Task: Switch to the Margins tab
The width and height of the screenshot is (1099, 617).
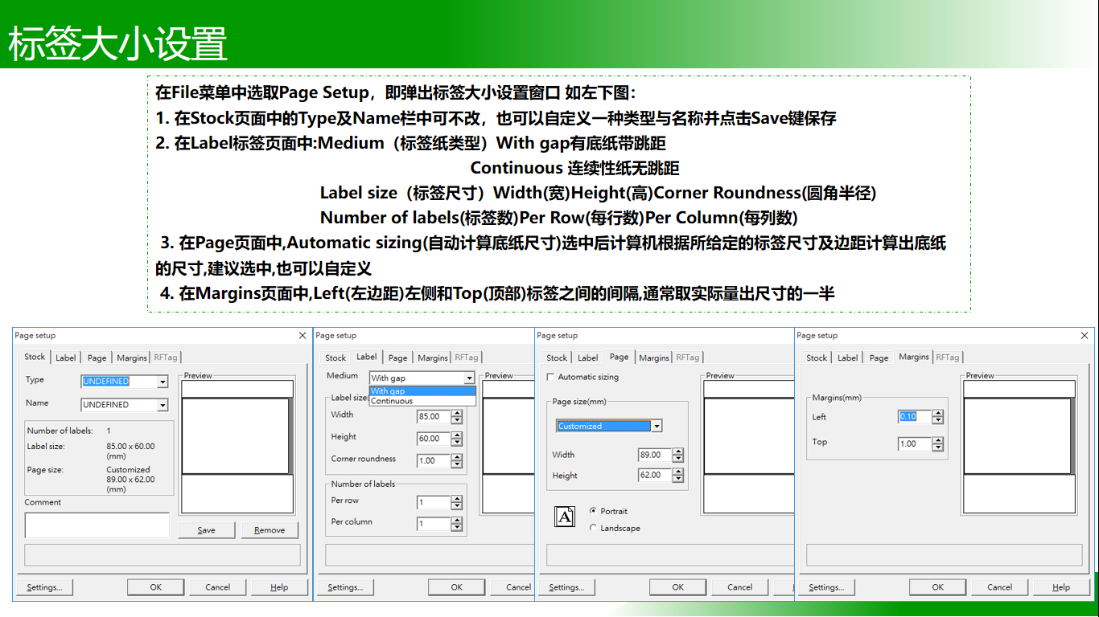Action: pyautogui.click(x=913, y=358)
